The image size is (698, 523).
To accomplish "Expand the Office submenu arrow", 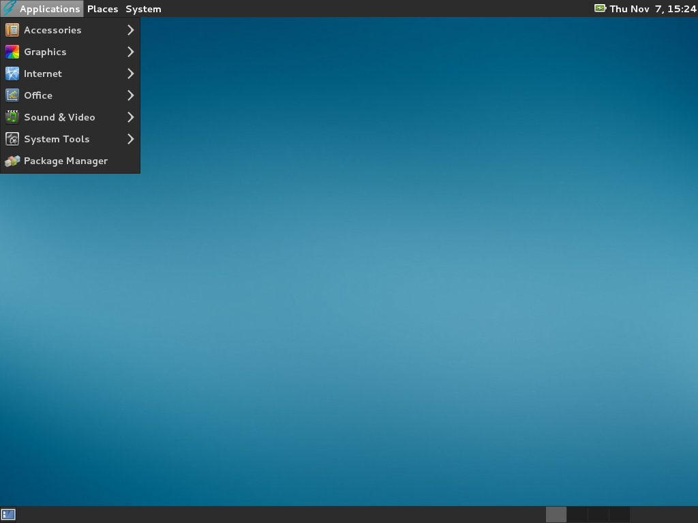I will [130, 95].
